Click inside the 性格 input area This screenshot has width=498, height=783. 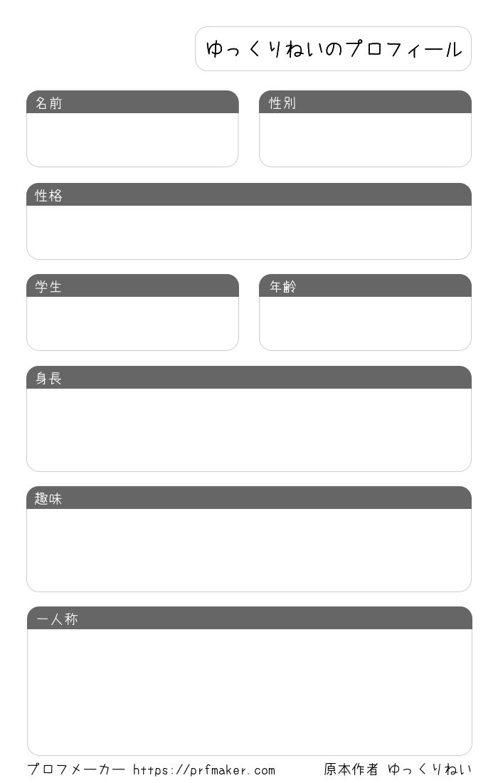point(249,232)
